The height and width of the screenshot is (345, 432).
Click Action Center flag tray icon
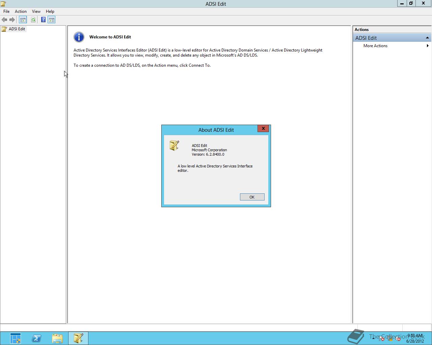(381, 339)
